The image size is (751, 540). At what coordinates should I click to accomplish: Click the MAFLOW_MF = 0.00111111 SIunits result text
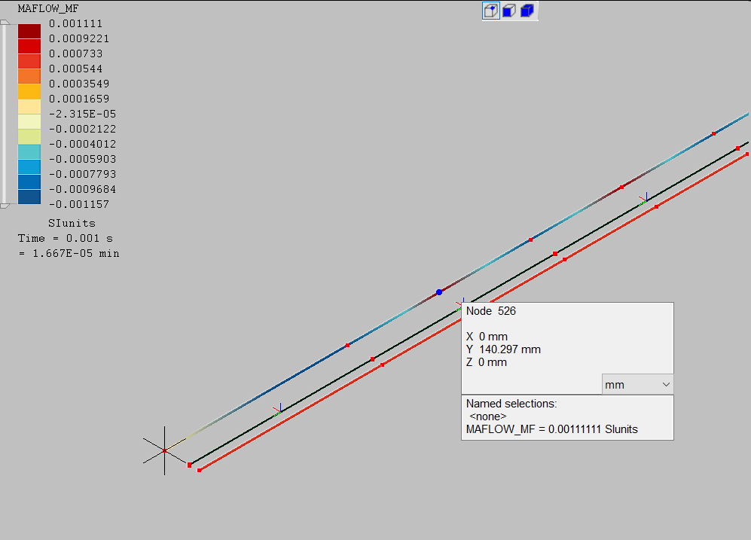click(x=551, y=429)
